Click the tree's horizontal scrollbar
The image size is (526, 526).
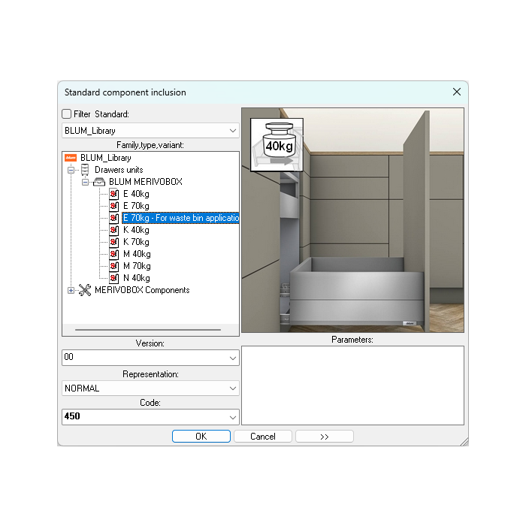pyautogui.click(x=148, y=330)
